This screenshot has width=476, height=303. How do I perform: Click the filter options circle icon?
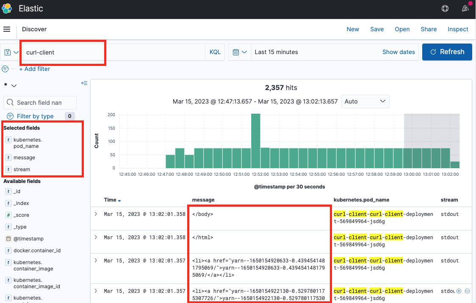click(x=5, y=69)
